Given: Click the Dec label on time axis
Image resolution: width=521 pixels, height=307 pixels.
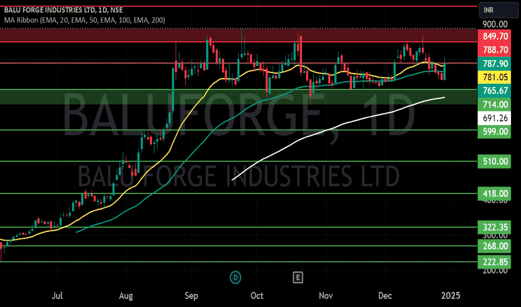Looking at the screenshot, I should pyautogui.click(x=385, y=295).
